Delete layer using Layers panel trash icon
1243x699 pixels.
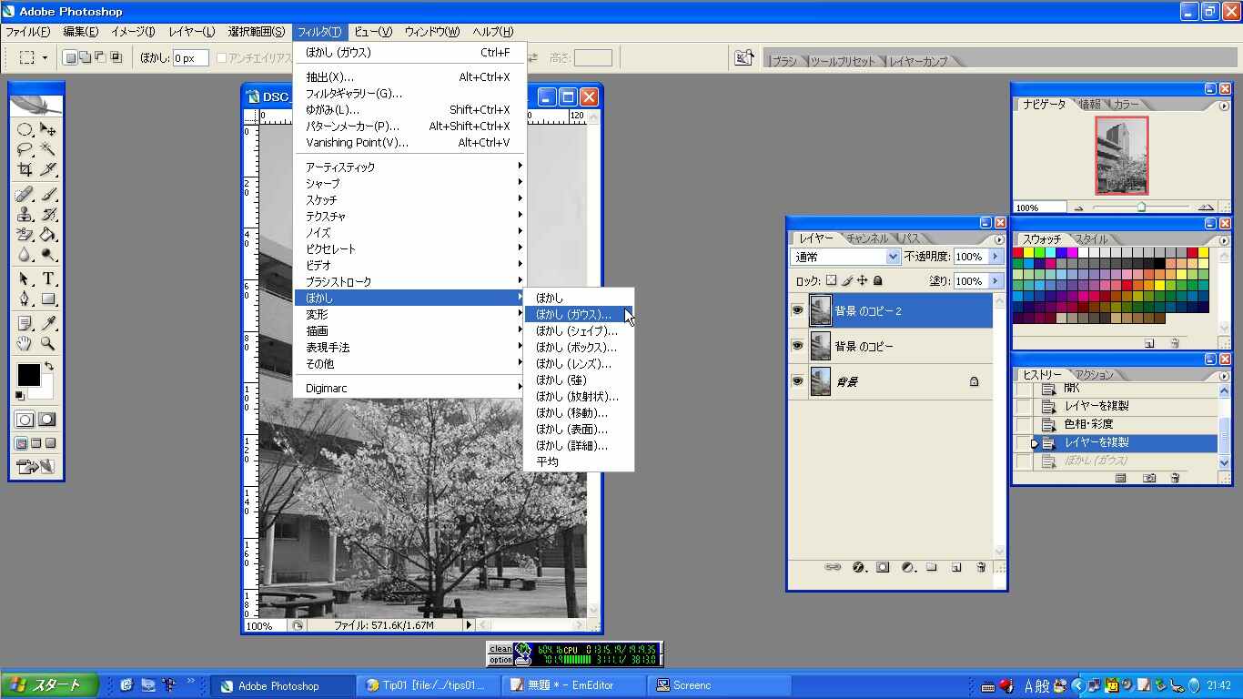click(981, 567)
